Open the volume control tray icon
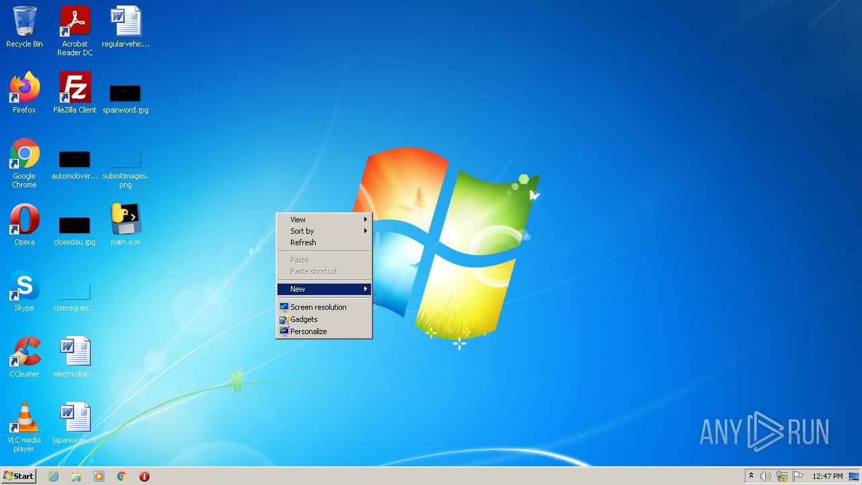 point(765,476)
